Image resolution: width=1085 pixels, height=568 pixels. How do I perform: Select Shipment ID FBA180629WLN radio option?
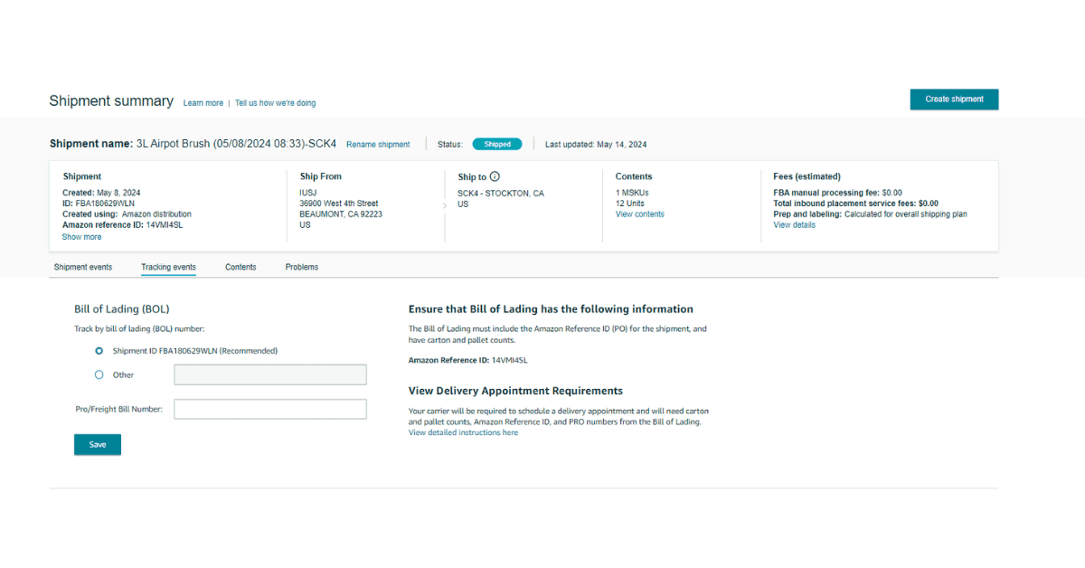pyautogui.click(x=99, y=351)
